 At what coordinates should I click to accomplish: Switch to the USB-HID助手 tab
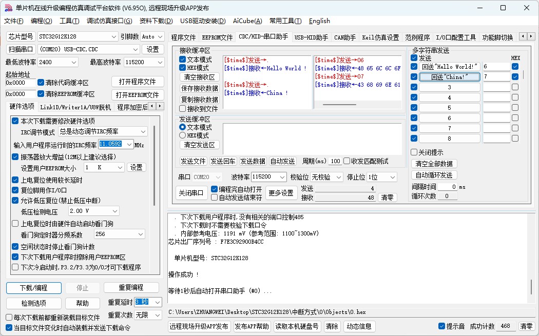(311, 37)
